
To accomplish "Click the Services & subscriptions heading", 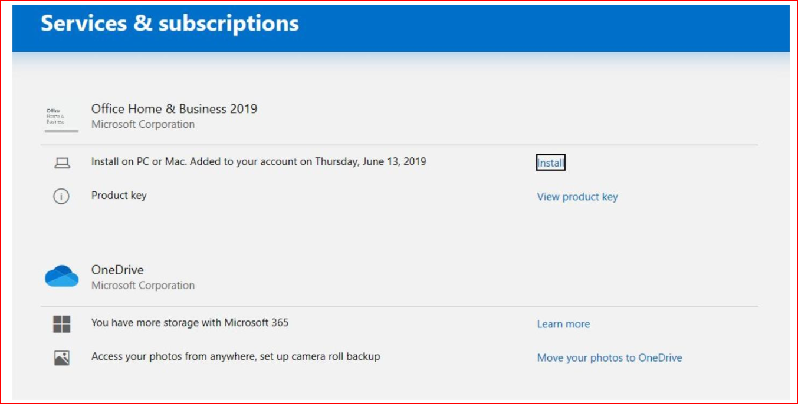I will 170,23.
